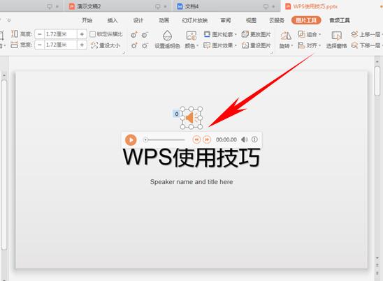This screenshot has width=383, height=281.
Task: Open the 开始 ribbon tab
Action: [87, 20]
